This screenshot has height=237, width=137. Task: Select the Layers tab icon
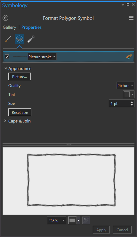pyautogui.click(x=19, y=39)
